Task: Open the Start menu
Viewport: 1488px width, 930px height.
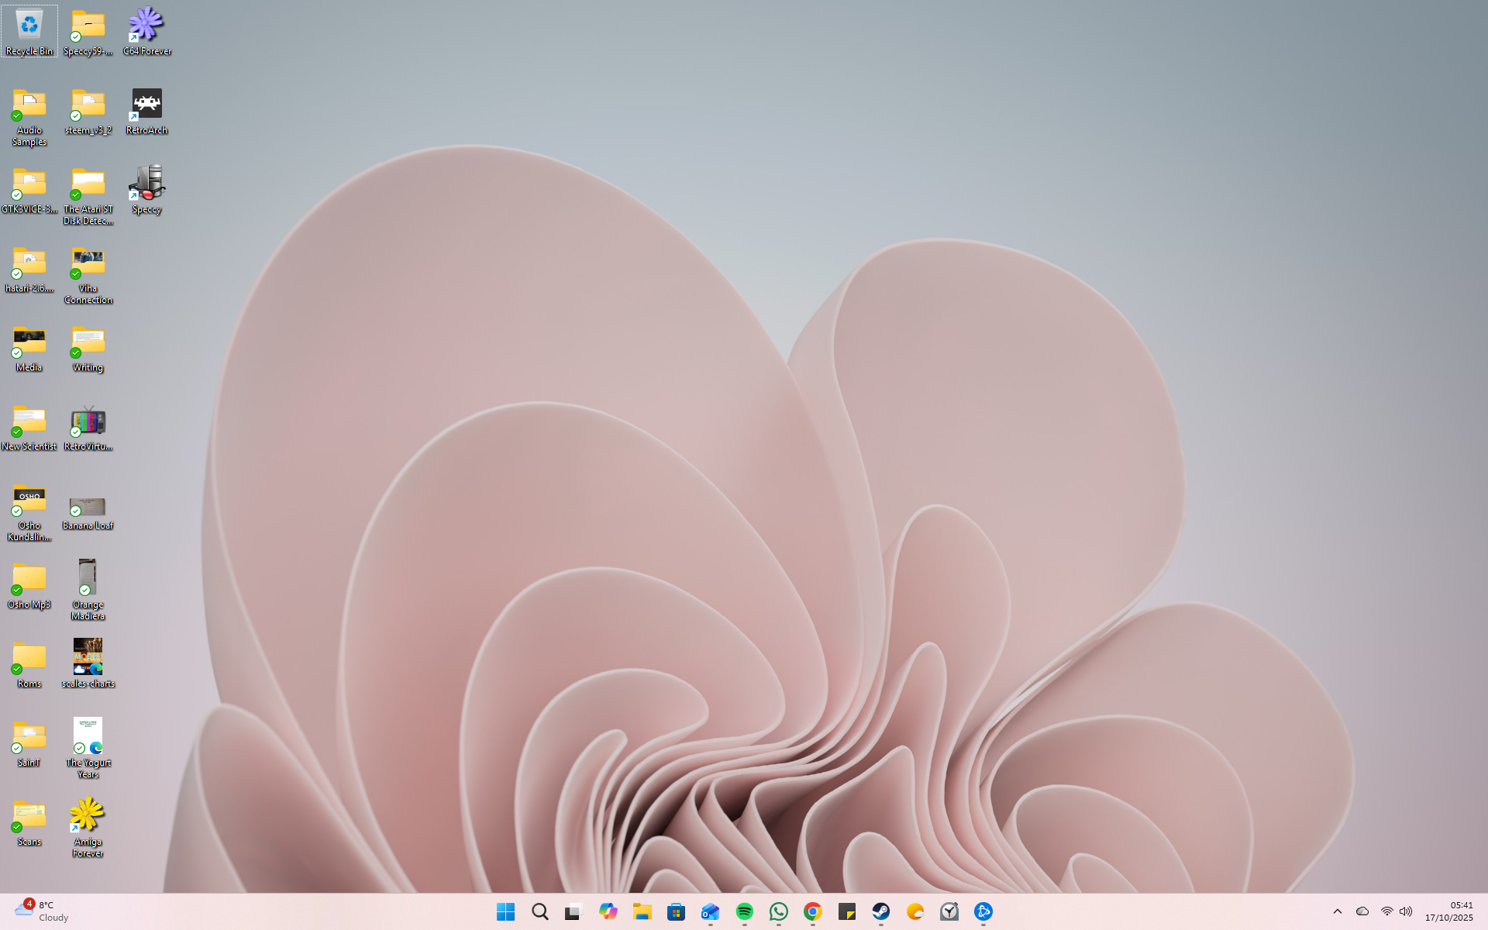Action: tap(505, 911)
